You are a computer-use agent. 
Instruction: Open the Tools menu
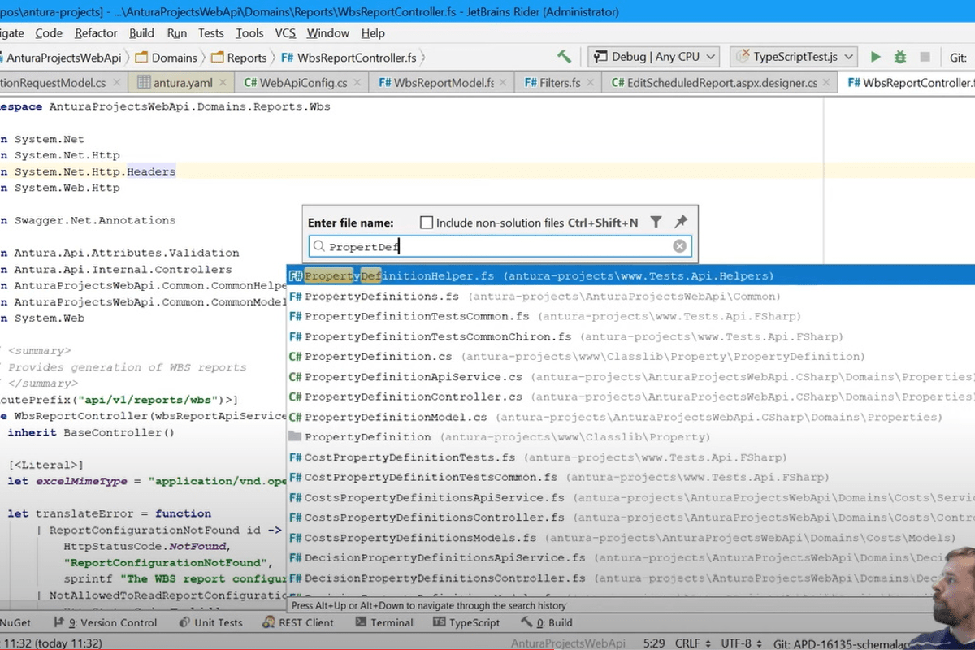(x=249, y=33)
